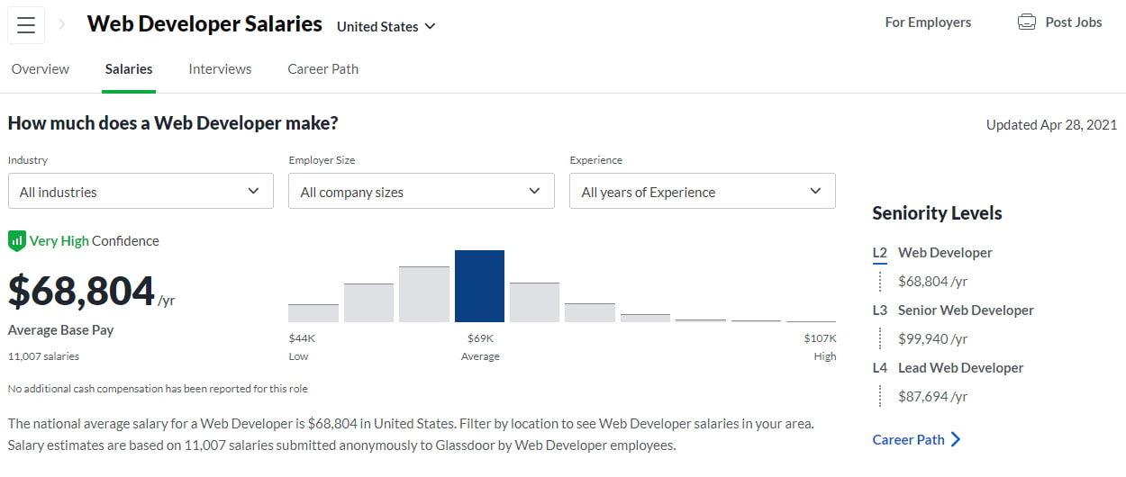Switch to the Interviews tab

point(220,68)
